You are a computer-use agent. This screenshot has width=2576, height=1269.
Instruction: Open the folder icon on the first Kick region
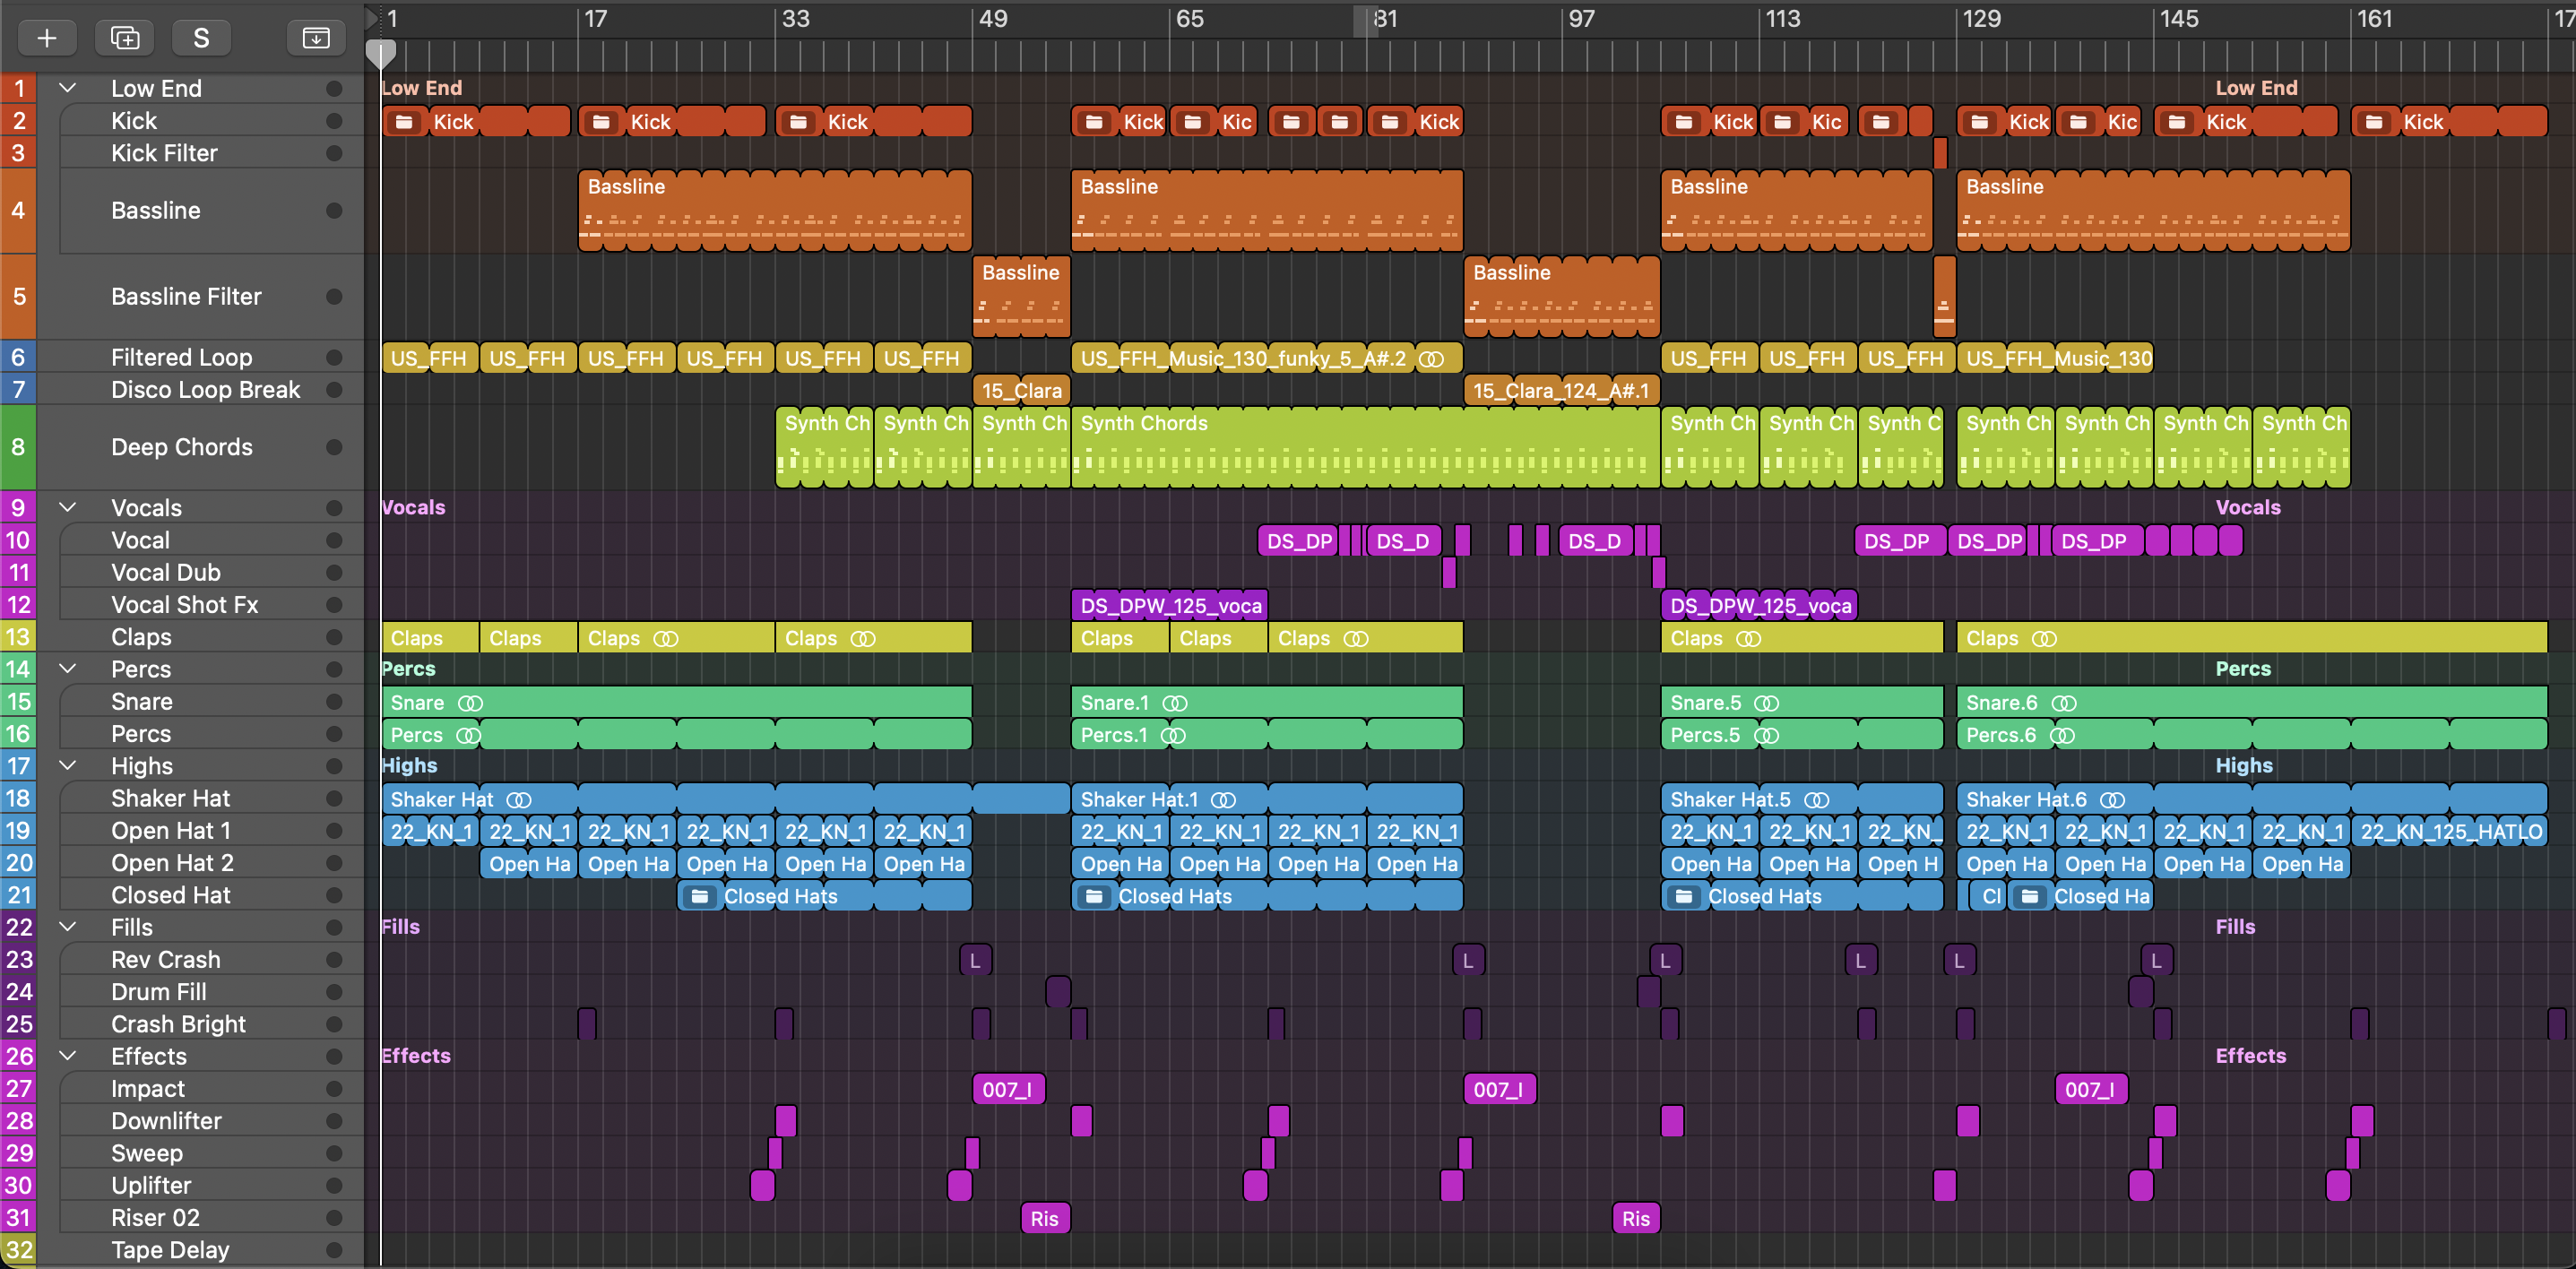[x=404, y=122]
